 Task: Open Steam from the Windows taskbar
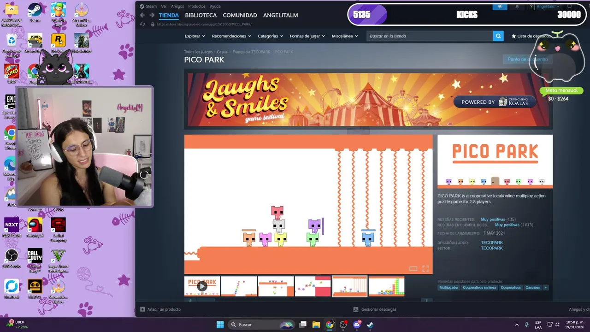[370, 325]
